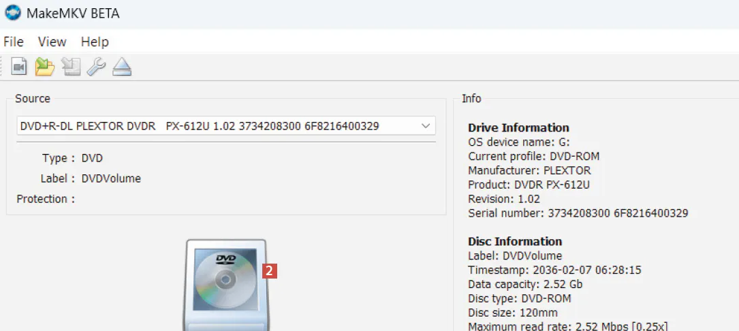Click 'Disc size: 120mm' text
The height and width of the screenshot is (331, 739).
point(513,313)
